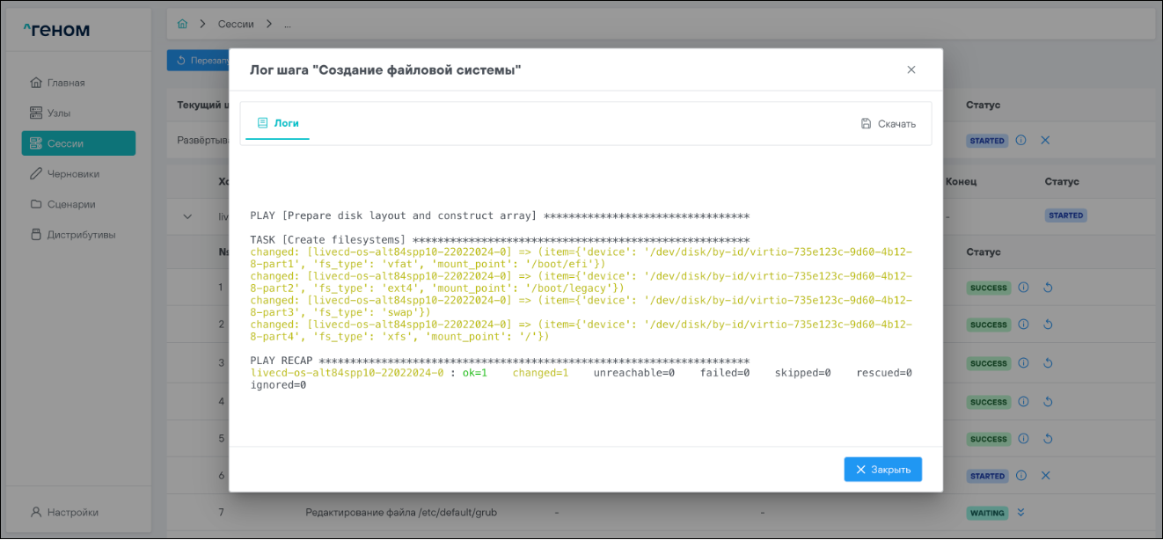Go to Узлы in the sidebar
1163x540 pixels.
(x=59, y=113)
